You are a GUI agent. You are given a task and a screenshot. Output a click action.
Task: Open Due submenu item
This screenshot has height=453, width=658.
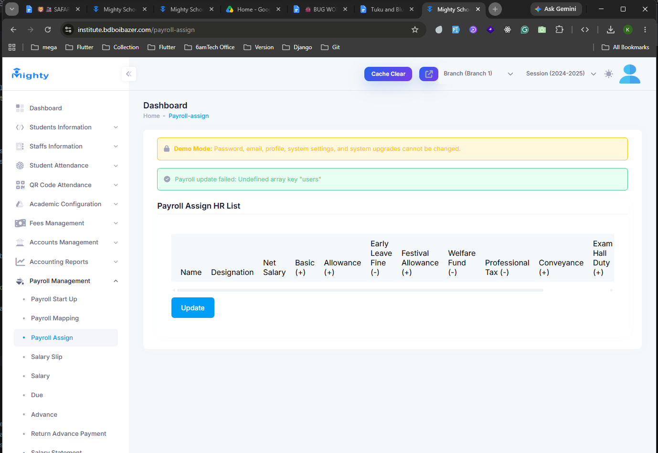[37, 395]
